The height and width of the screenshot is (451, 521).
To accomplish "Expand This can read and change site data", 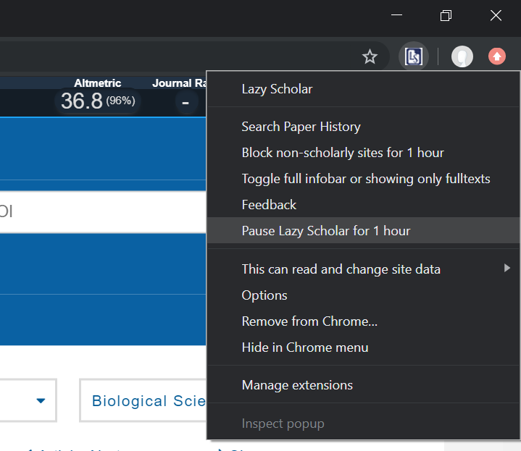I will 363,269.
